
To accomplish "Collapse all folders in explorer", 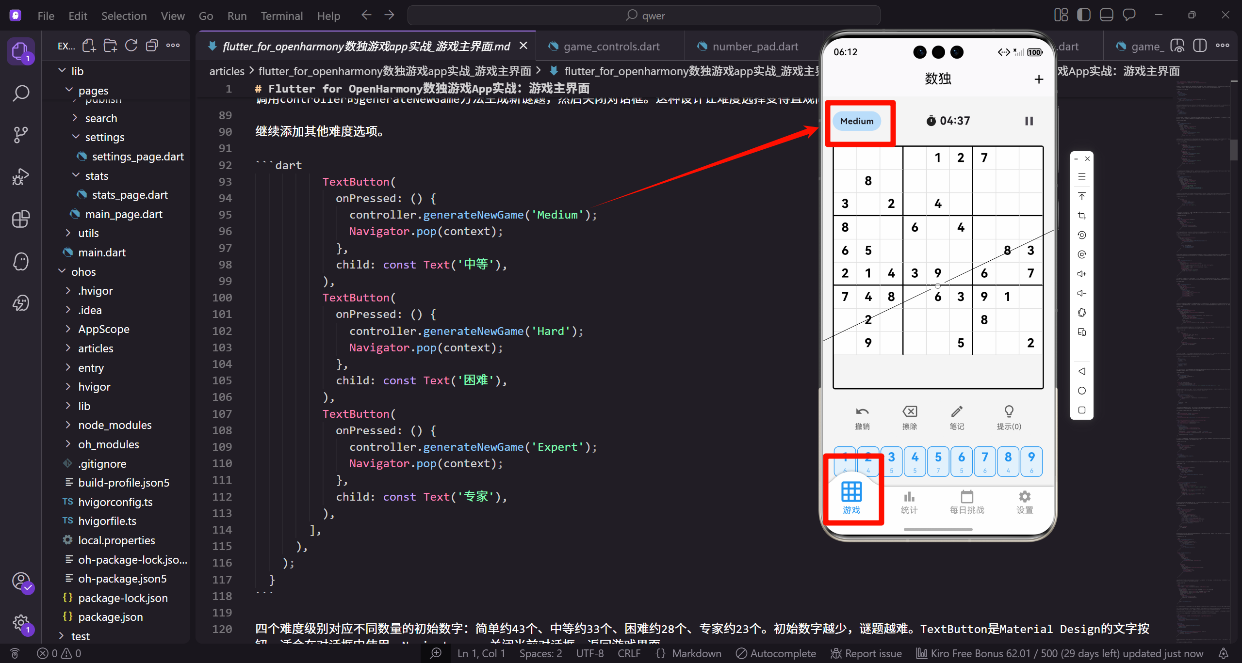I will click(x=152, y=46).
